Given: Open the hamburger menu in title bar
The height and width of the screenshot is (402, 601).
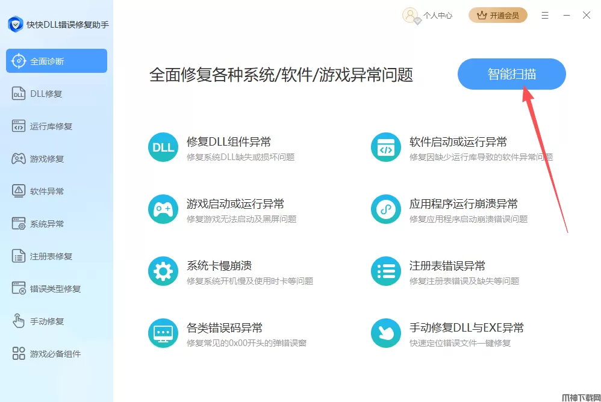Looking at the screenshot, I should [545, 15].
